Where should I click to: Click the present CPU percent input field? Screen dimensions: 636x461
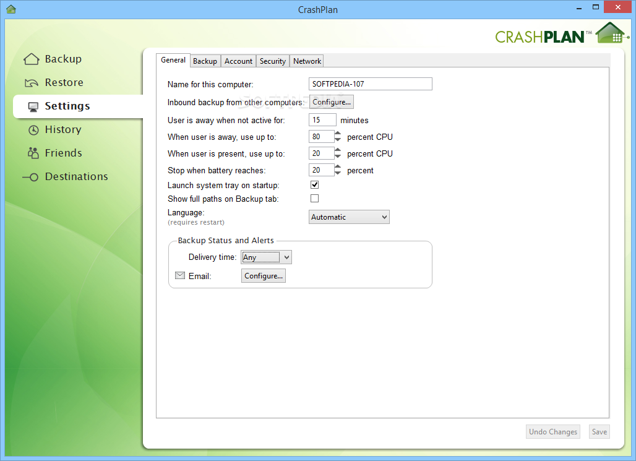pyautogui.click(x=321, y=153)
